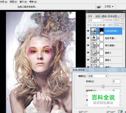This screenshot has width=126, height=113.
Task: Select layer name 色相/饱和度 2
Action: click(x=112, y=31)
